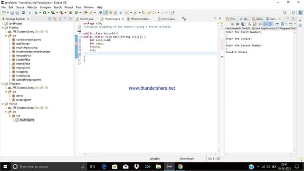Image resolution: width=304 pixels, height=171 pixels.
Task: Show hidden editor tabs list
Action: pyautogui.click(x=184, y=19)
